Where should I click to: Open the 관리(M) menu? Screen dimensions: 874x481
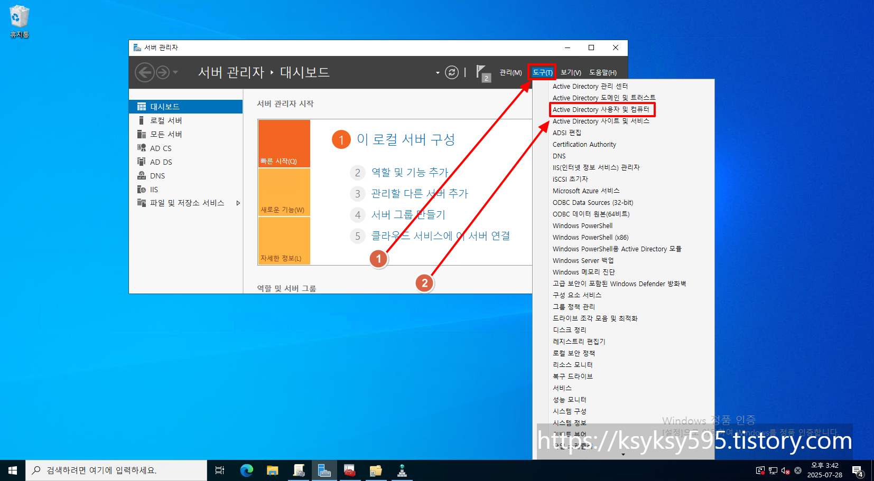(510, 73)
